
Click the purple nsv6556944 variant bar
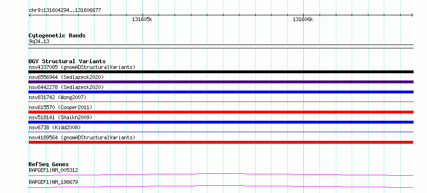pyautogui.click(x=221, y=82)
